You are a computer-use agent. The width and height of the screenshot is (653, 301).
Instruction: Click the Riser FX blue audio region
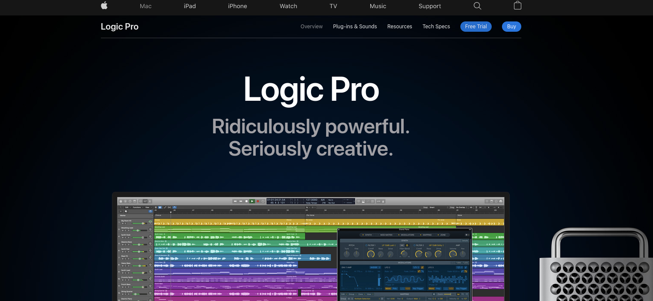[x=242, y=258]
